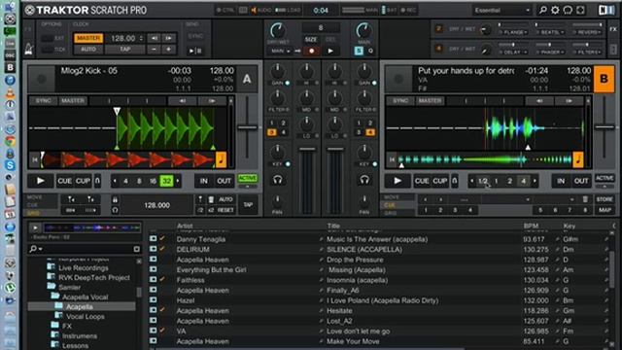Image resolution: width=622 pixels, height=350 pixels.
Task: Collapse Deck A advanced panel arrow under ACTIVE
Action: (247, 187)
